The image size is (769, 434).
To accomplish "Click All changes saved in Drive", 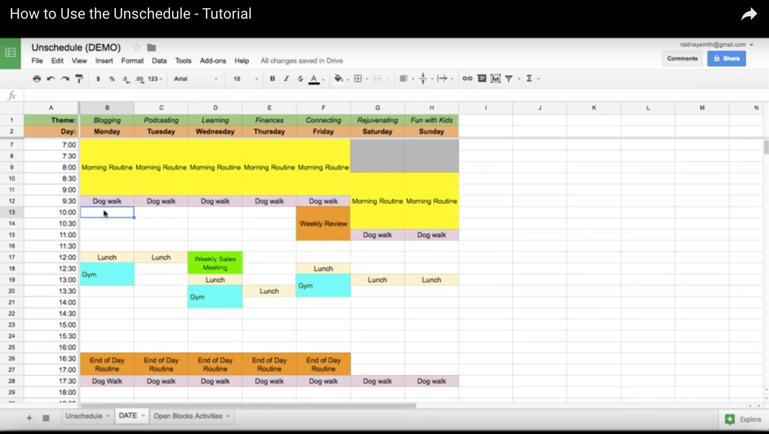I will tap(302, 61).
